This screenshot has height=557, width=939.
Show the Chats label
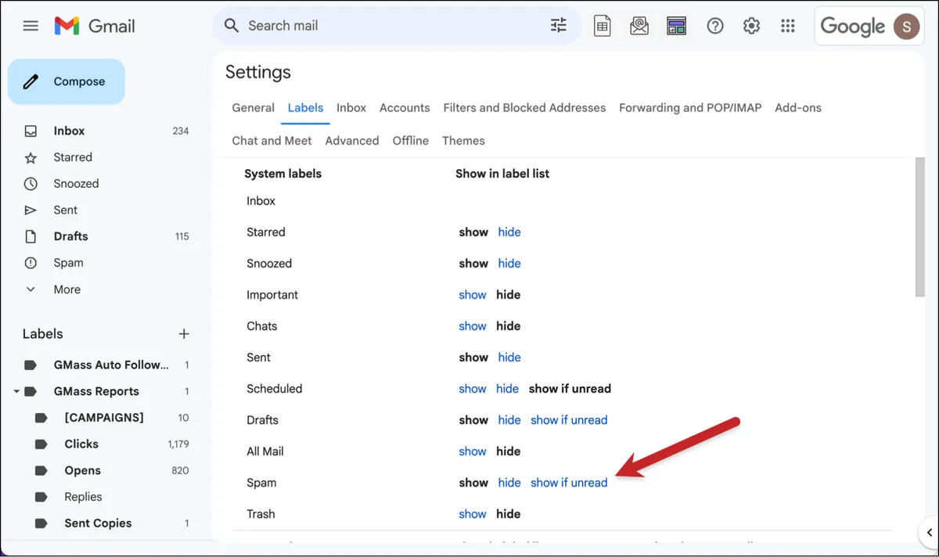(x=473, y=326)
